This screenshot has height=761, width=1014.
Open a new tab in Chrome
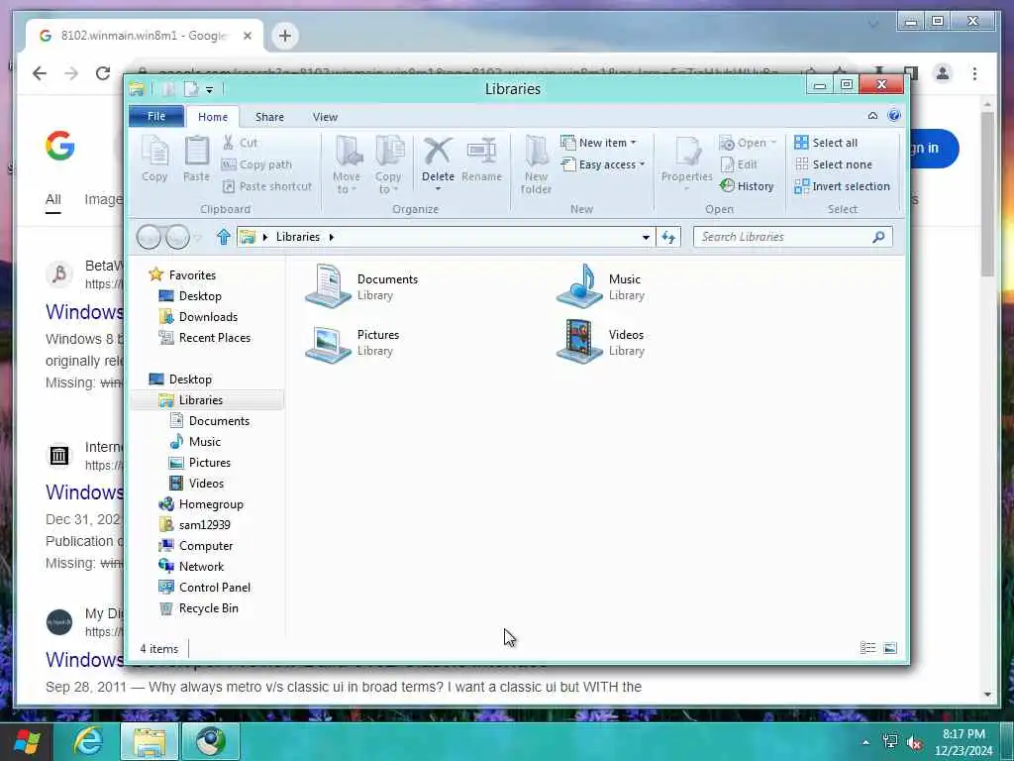285,36
